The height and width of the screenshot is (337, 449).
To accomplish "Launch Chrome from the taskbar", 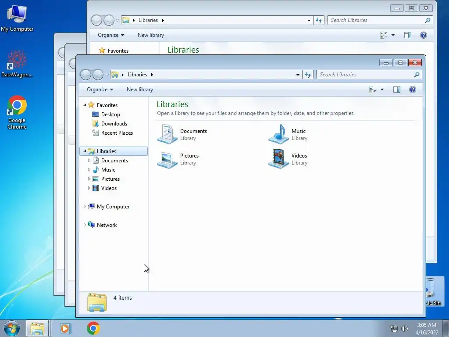I will (93, 328).
